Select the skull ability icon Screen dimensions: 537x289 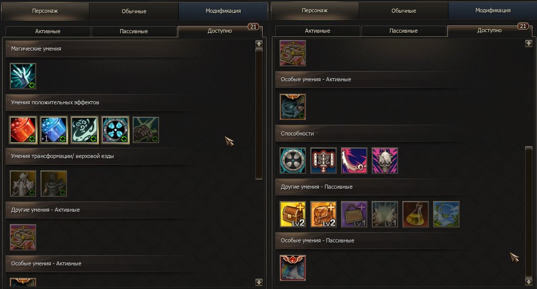pyautogui.click(x=385, y=161)
